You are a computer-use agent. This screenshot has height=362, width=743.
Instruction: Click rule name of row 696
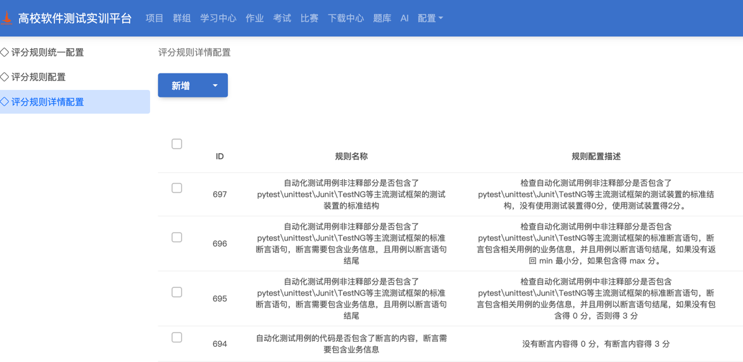tap(352, 244)
